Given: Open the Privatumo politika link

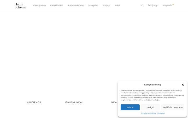Looking at the screenshot, I should (149, 113).
